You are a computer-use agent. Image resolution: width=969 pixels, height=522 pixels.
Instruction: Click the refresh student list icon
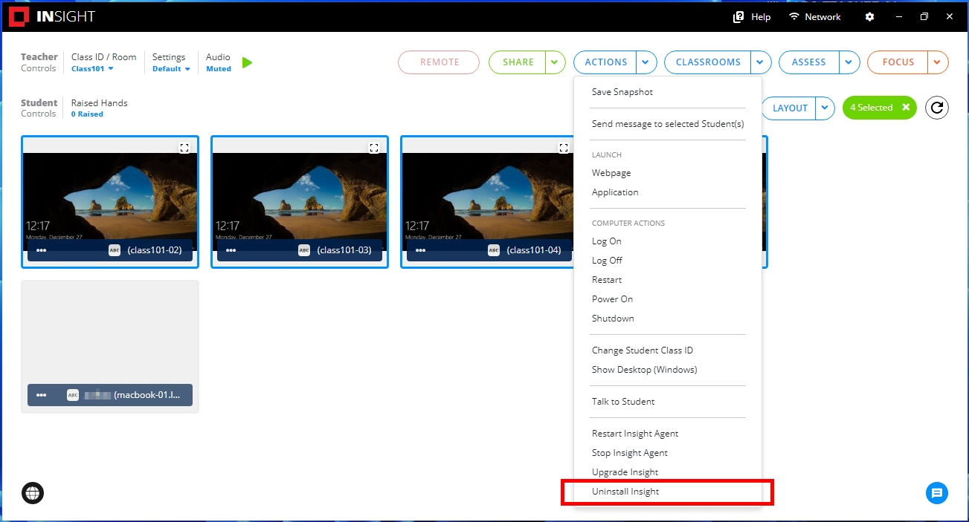click(x=937, y=108)
